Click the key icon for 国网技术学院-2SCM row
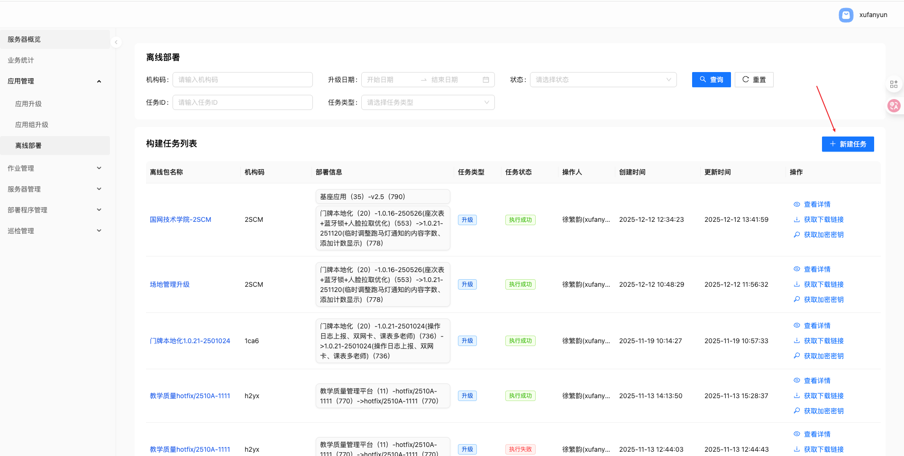Screen dimensions: 904x456 (x=796, y=235)
